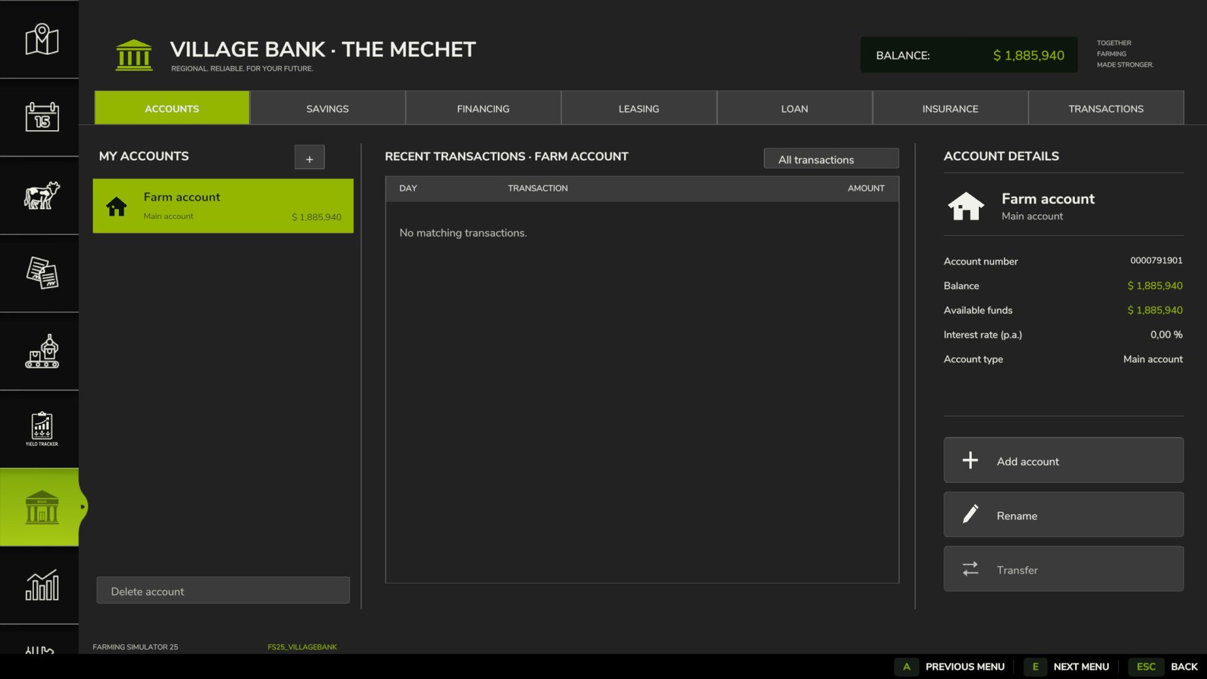
Task: Open the Yield Tracker icon
Action: click(x=41, y=429)
